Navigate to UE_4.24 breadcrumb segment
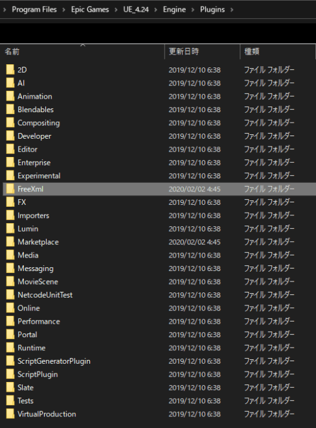Screen dimensions: 316x428 136,10
